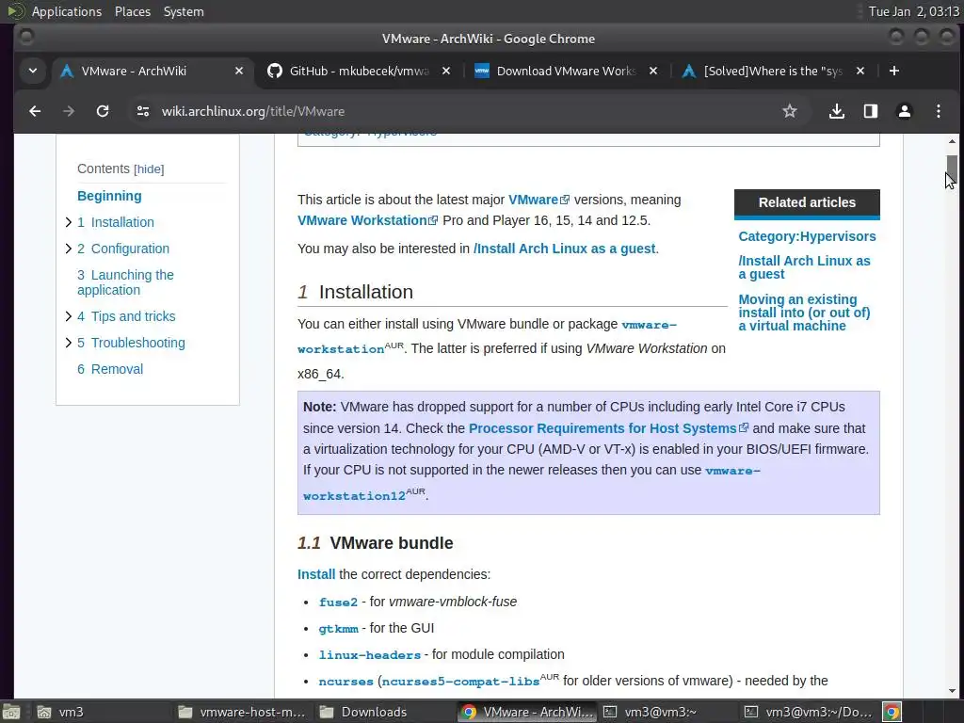Open the fuse2 package link
The height and width of the screenshot is (723, 964).
coord(338,602)
